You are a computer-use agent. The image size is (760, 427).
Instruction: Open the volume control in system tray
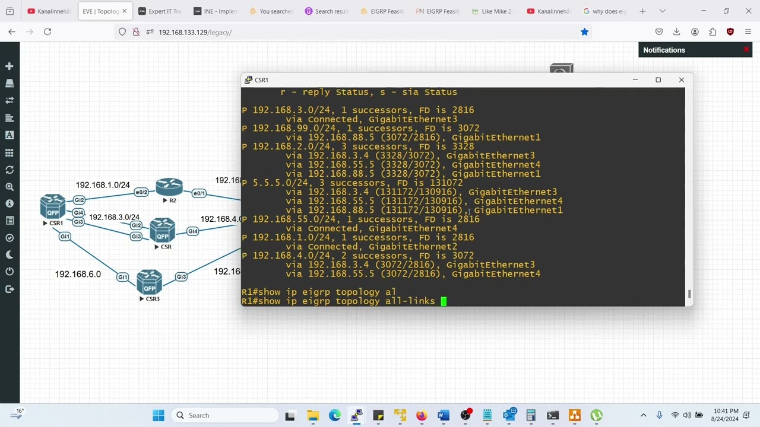687,415
